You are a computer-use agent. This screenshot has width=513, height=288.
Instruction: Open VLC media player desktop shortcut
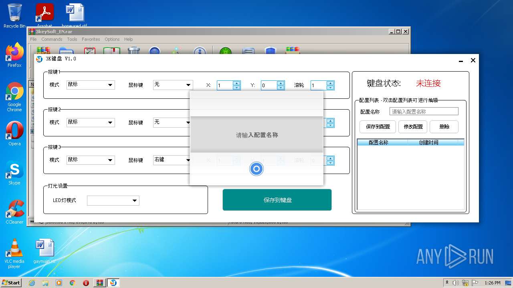[x=14, y=254]
